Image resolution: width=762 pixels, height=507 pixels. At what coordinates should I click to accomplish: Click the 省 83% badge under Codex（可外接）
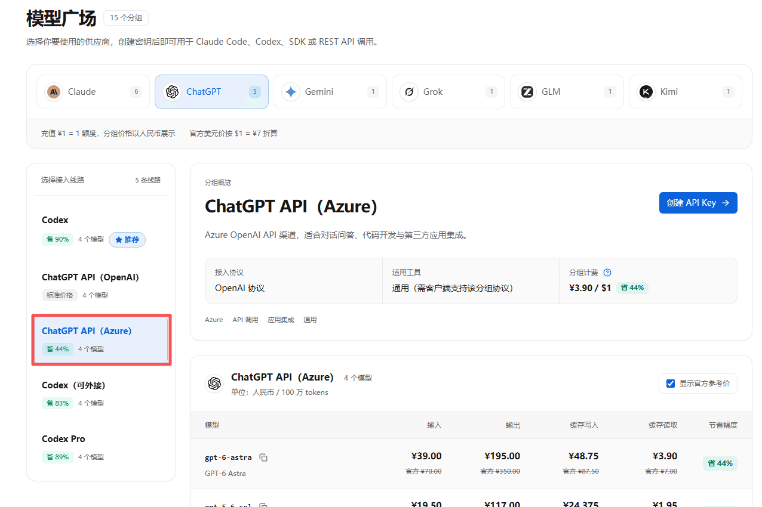[x=57, y=403]
